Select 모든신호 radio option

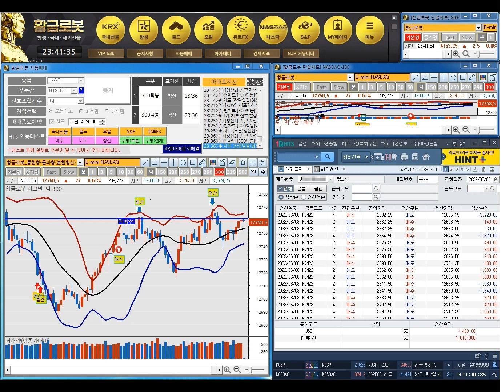tap(51, 111)
